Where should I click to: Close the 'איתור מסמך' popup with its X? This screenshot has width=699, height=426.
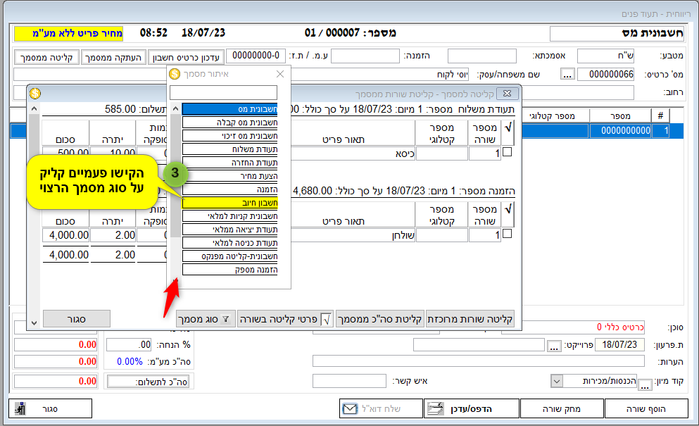pos(280,74)
